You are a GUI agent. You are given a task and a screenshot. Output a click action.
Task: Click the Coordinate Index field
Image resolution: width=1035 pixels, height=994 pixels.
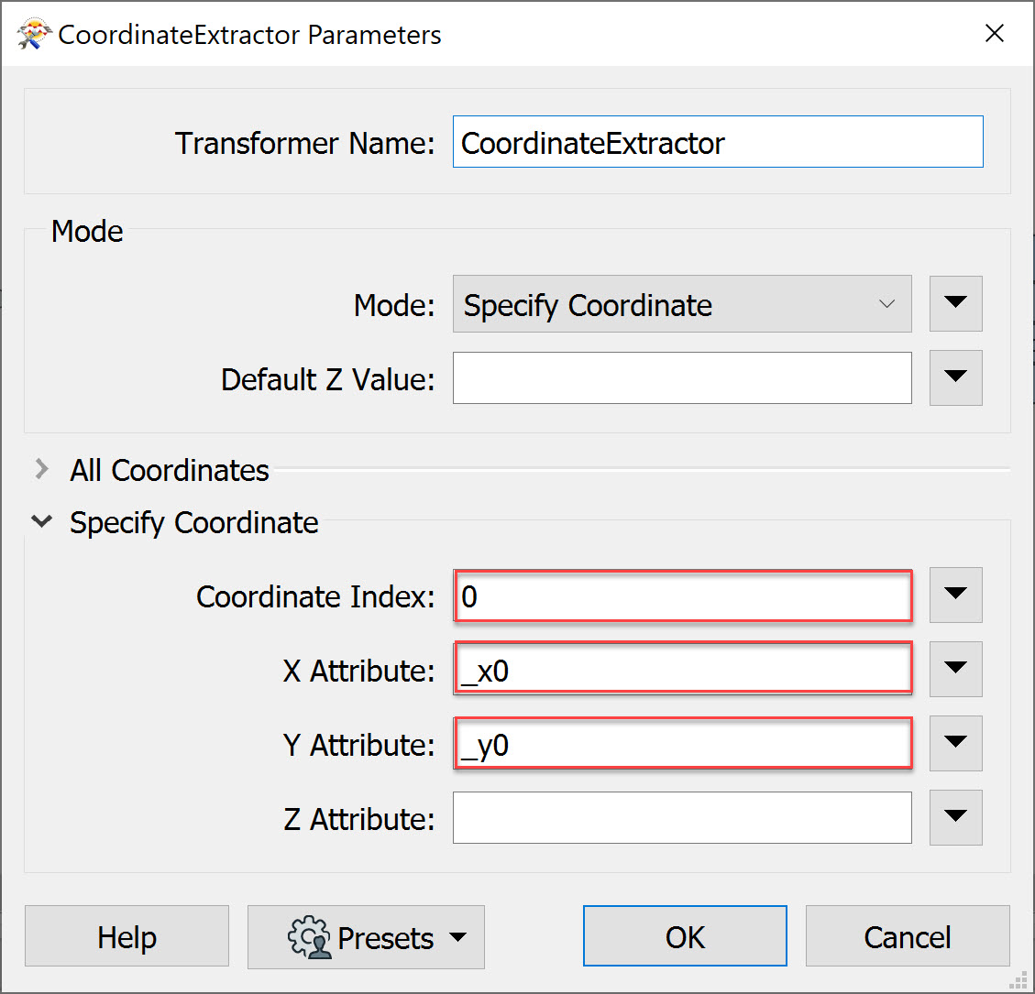coord(683,595)
